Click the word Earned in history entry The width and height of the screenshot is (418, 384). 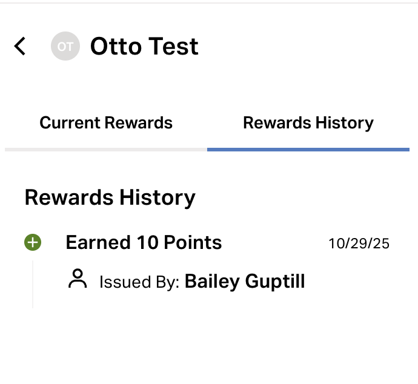coord(95,243)
